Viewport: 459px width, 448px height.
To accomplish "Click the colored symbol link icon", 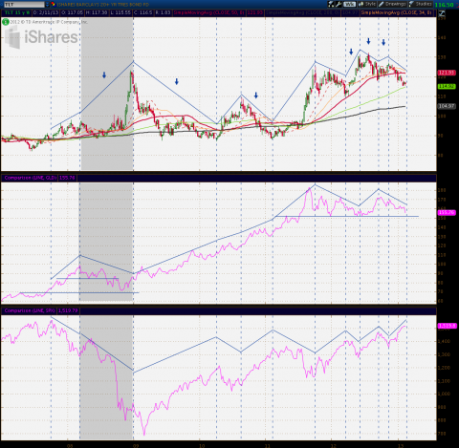I will [x=53, y=5].
